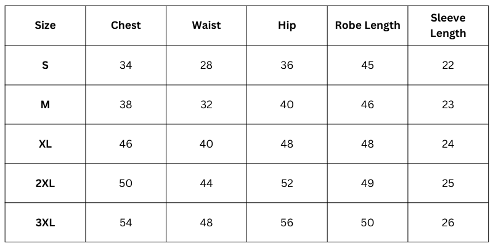Click the XL size row label
493x246 pixels.
pyautogui.click(x=45, y=144)
